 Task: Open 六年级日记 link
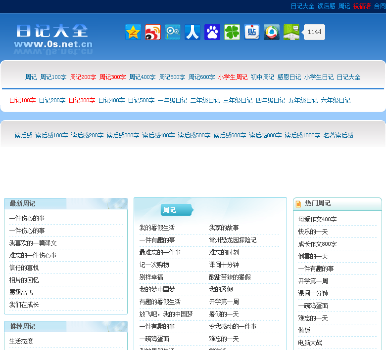click(336, 100)
